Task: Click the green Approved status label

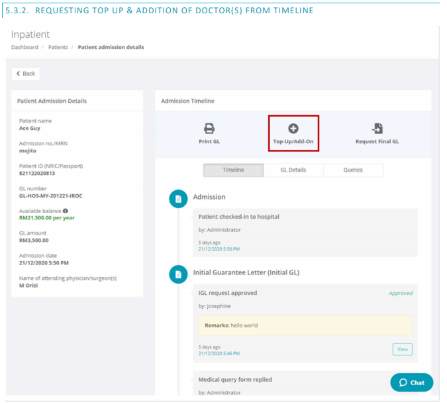Action: [x=400, y=293]
